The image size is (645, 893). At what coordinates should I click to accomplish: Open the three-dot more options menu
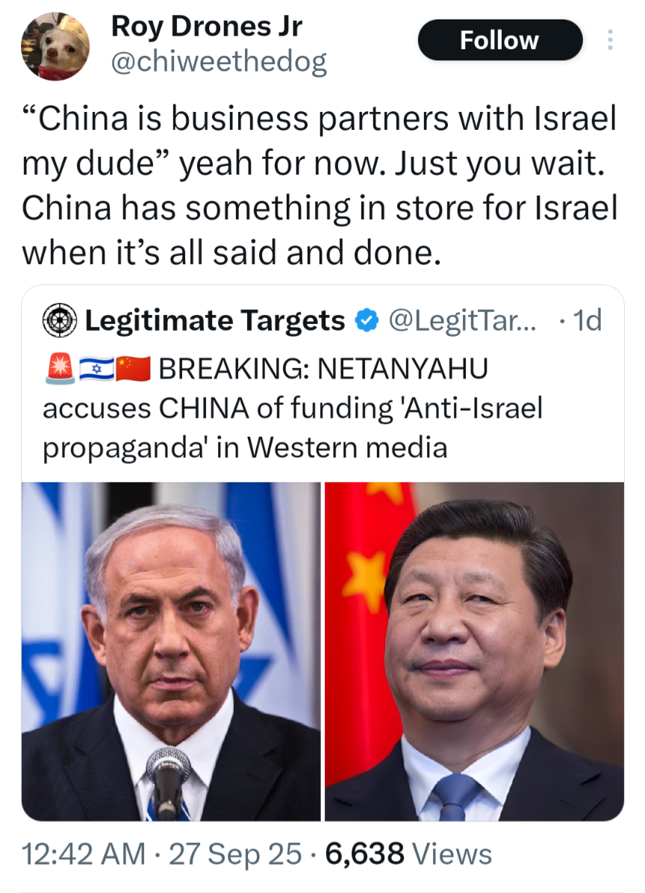pyautogui.click(x=610, y=40)
